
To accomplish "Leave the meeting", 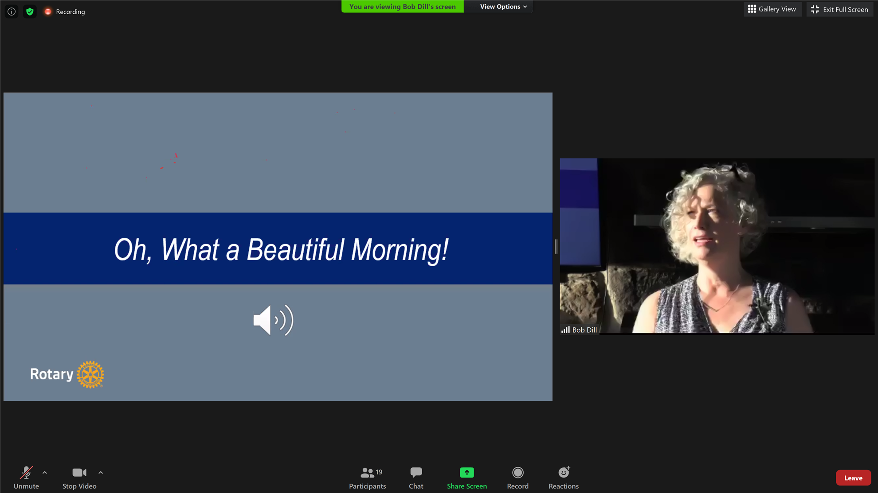I will tap(853, 477).
